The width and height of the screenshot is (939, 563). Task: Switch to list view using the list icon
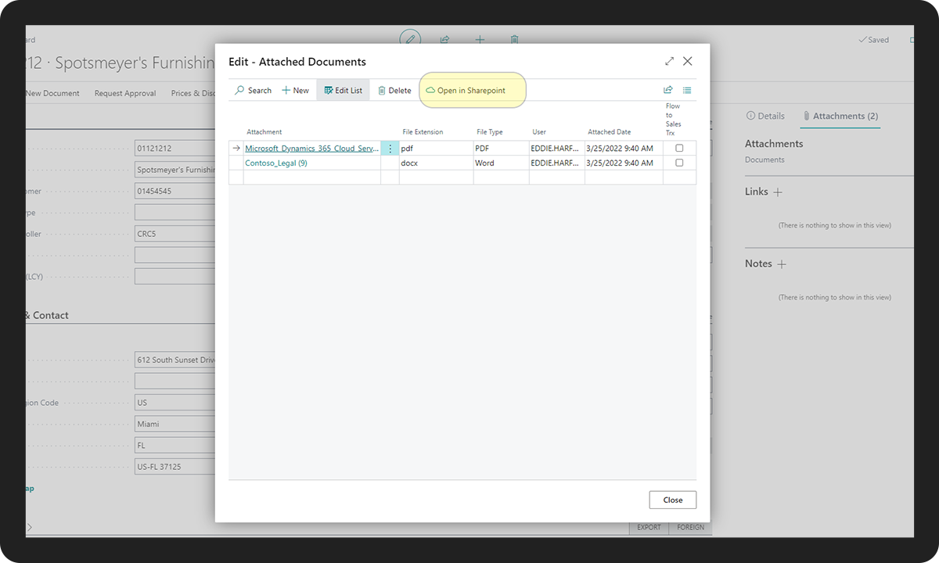click(687, 90)
